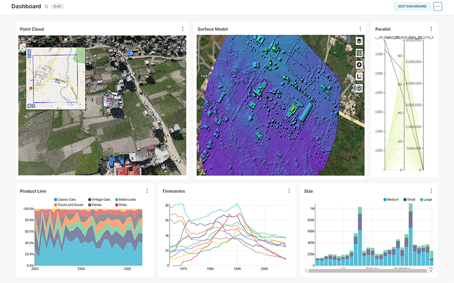Click the Parallel panel title
This screenshot has width=454, height=283.
point(382,29)
